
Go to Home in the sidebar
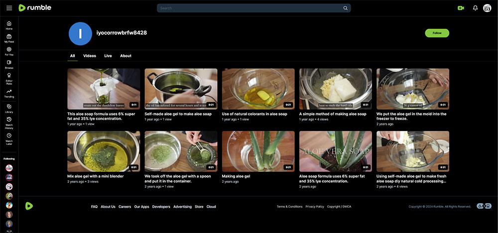click(9, 25)
